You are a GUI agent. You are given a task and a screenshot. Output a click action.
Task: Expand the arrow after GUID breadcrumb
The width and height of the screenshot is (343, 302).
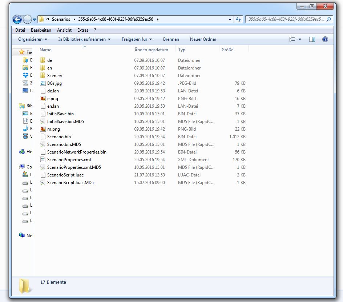pyautogui.click(x=157, y=20)
